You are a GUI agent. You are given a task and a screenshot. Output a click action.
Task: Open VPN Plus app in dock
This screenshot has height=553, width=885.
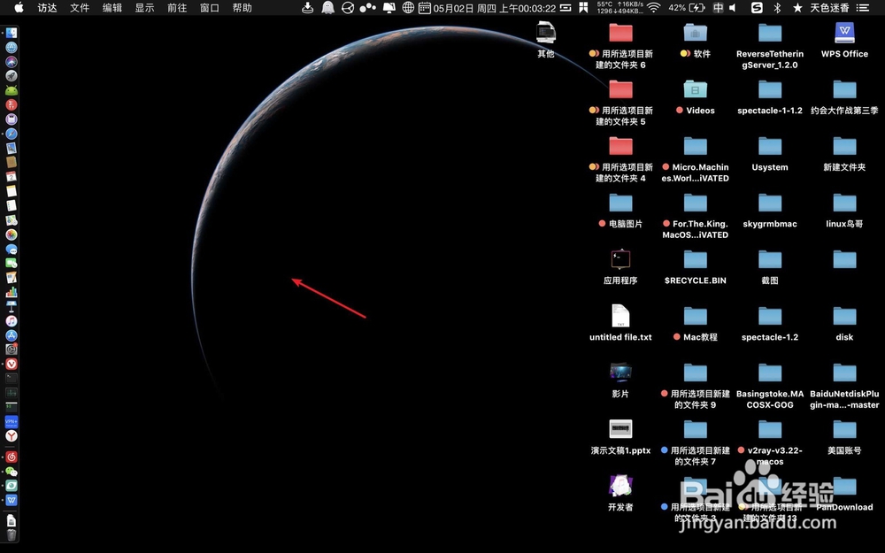click(12, 421)
